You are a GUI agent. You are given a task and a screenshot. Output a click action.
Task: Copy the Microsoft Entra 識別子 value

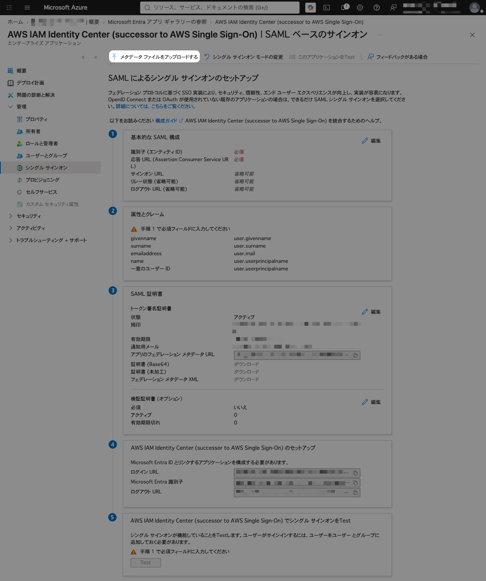tap(355, 483)
